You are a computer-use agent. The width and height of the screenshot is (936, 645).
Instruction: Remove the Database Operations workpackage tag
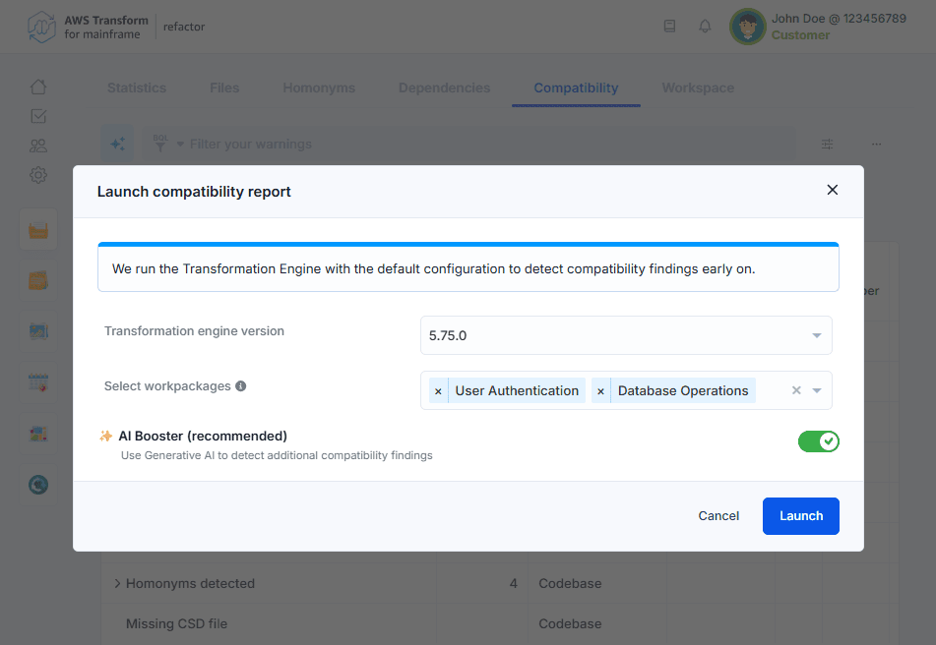tap(600, 391)
